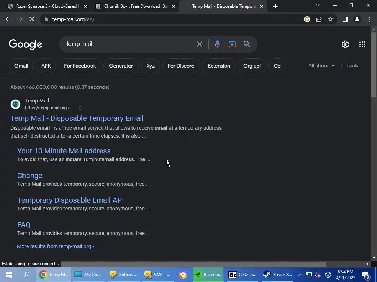
Task: Expand the All filters dropdown
Action: coord(321,65)
